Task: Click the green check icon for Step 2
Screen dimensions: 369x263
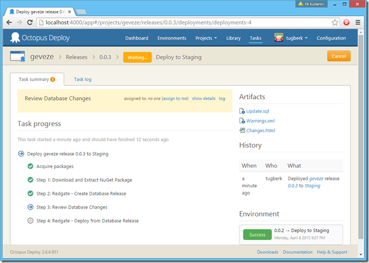Action: click(30, 194)
